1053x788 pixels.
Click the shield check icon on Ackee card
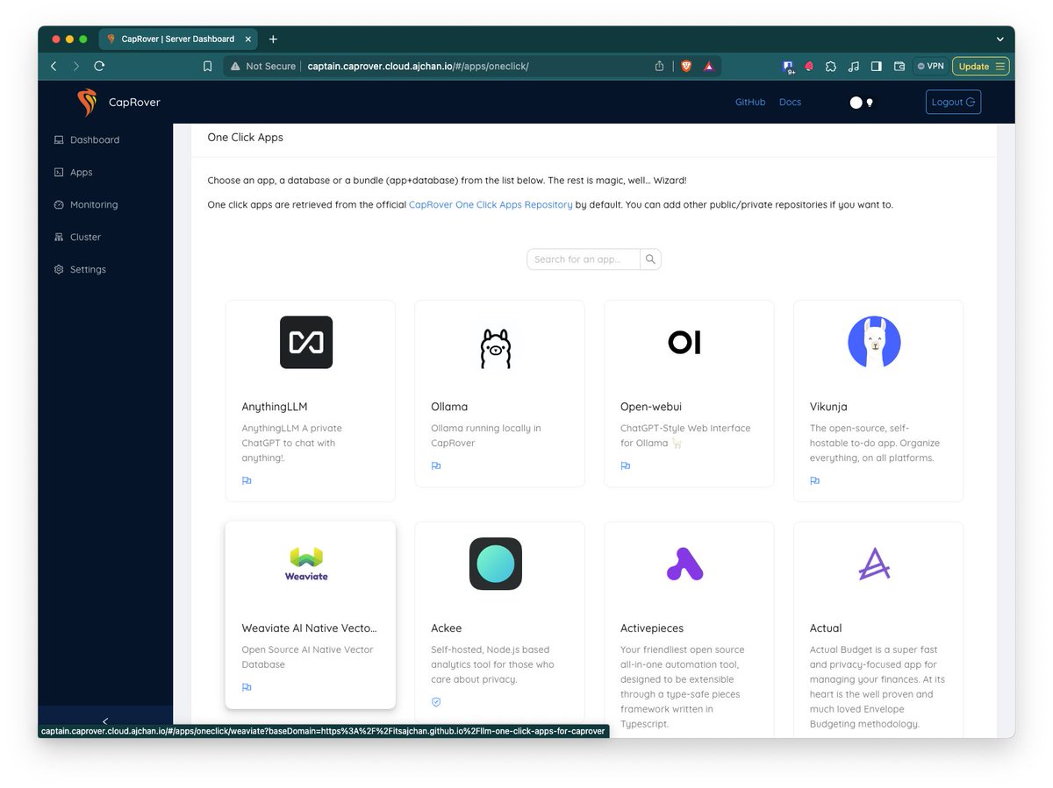pos(436,702)
